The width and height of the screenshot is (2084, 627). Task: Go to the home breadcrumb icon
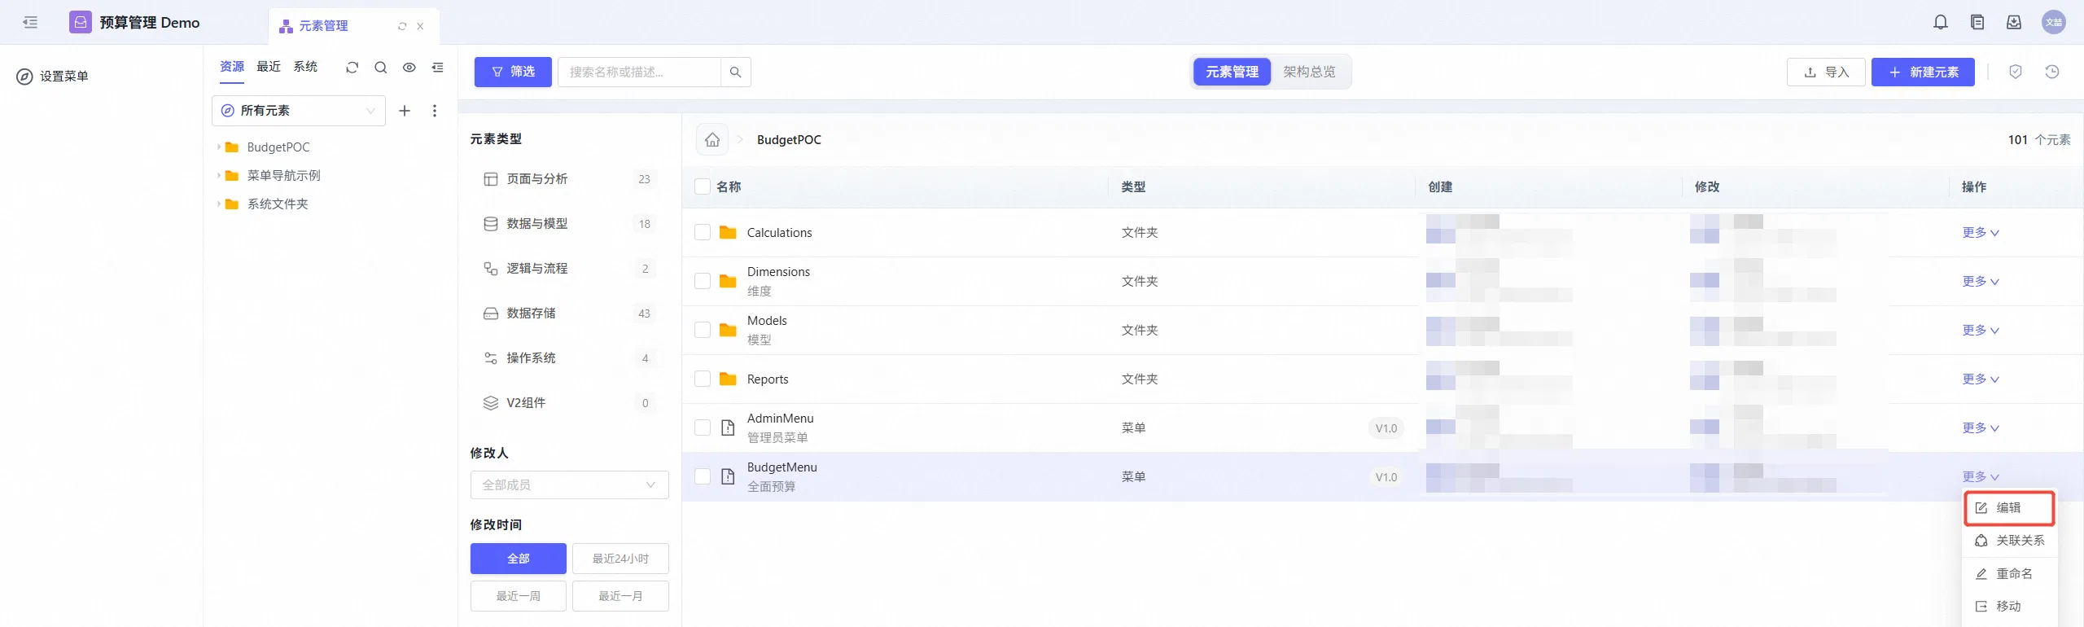[x=712, y=140]
